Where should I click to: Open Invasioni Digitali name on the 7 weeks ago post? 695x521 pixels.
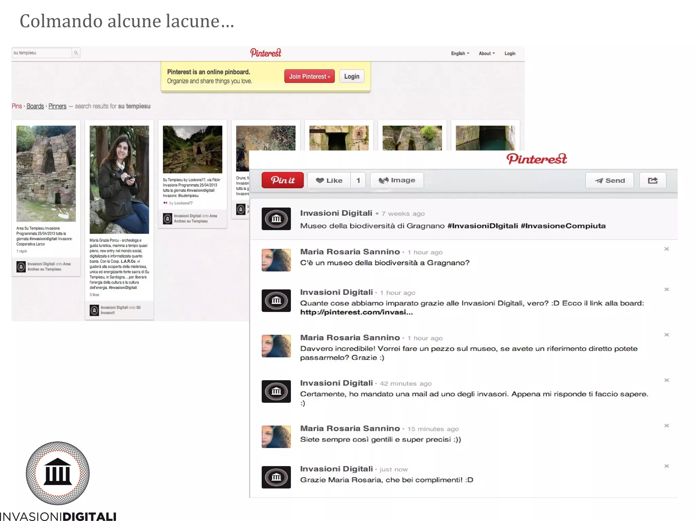[x=336, y=213]
